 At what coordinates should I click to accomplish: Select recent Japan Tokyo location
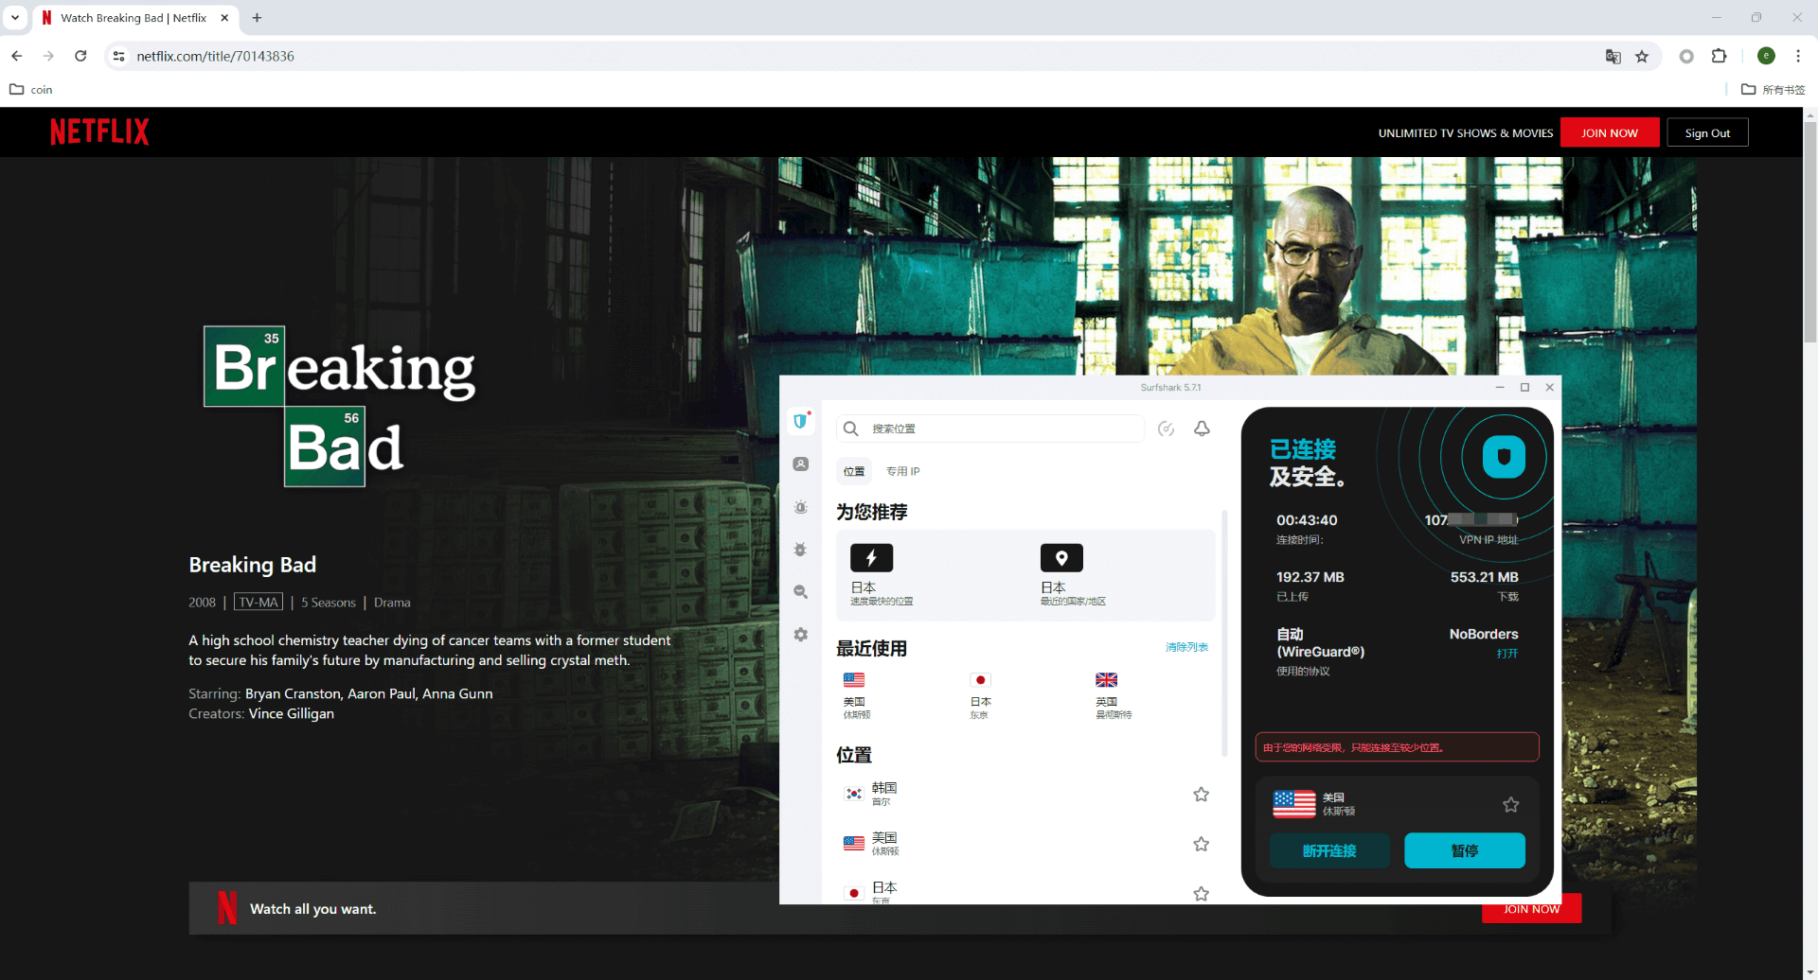pos(981,695)
